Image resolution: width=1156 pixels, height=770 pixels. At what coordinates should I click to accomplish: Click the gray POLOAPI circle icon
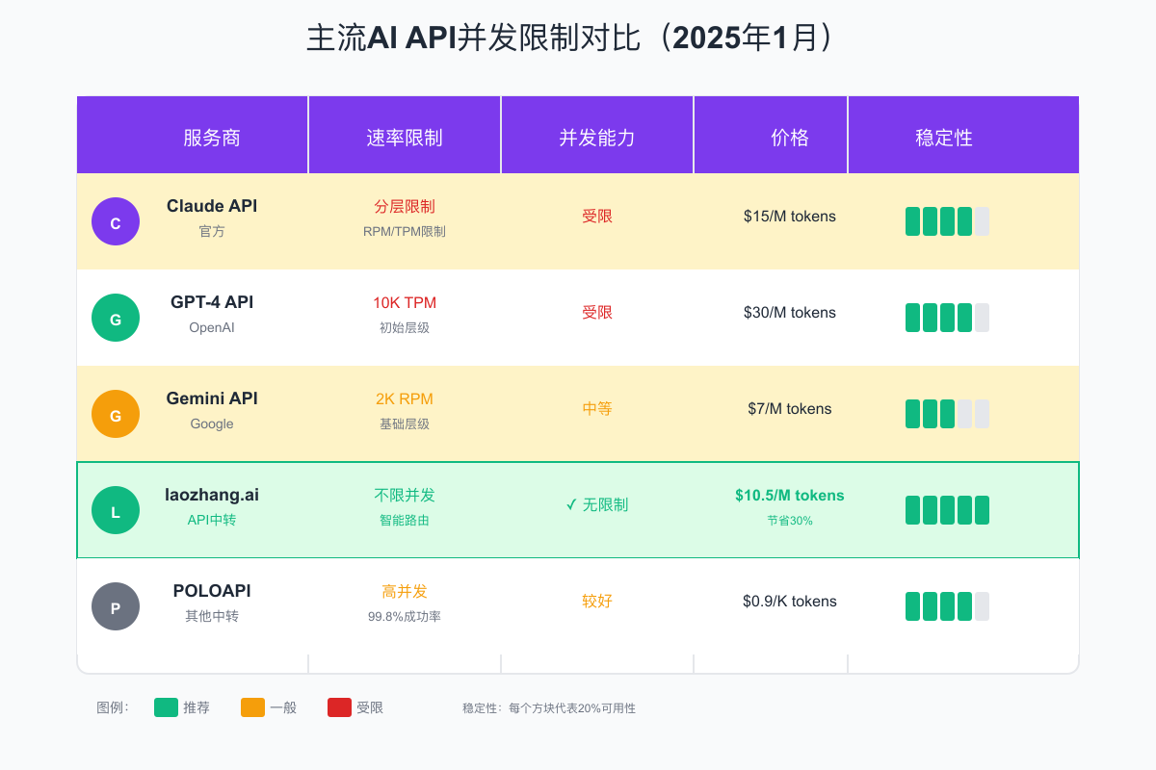coord(116,605)
